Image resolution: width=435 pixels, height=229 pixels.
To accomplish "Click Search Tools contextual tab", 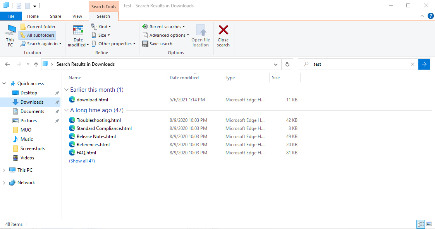I will (x=104, y=6).
